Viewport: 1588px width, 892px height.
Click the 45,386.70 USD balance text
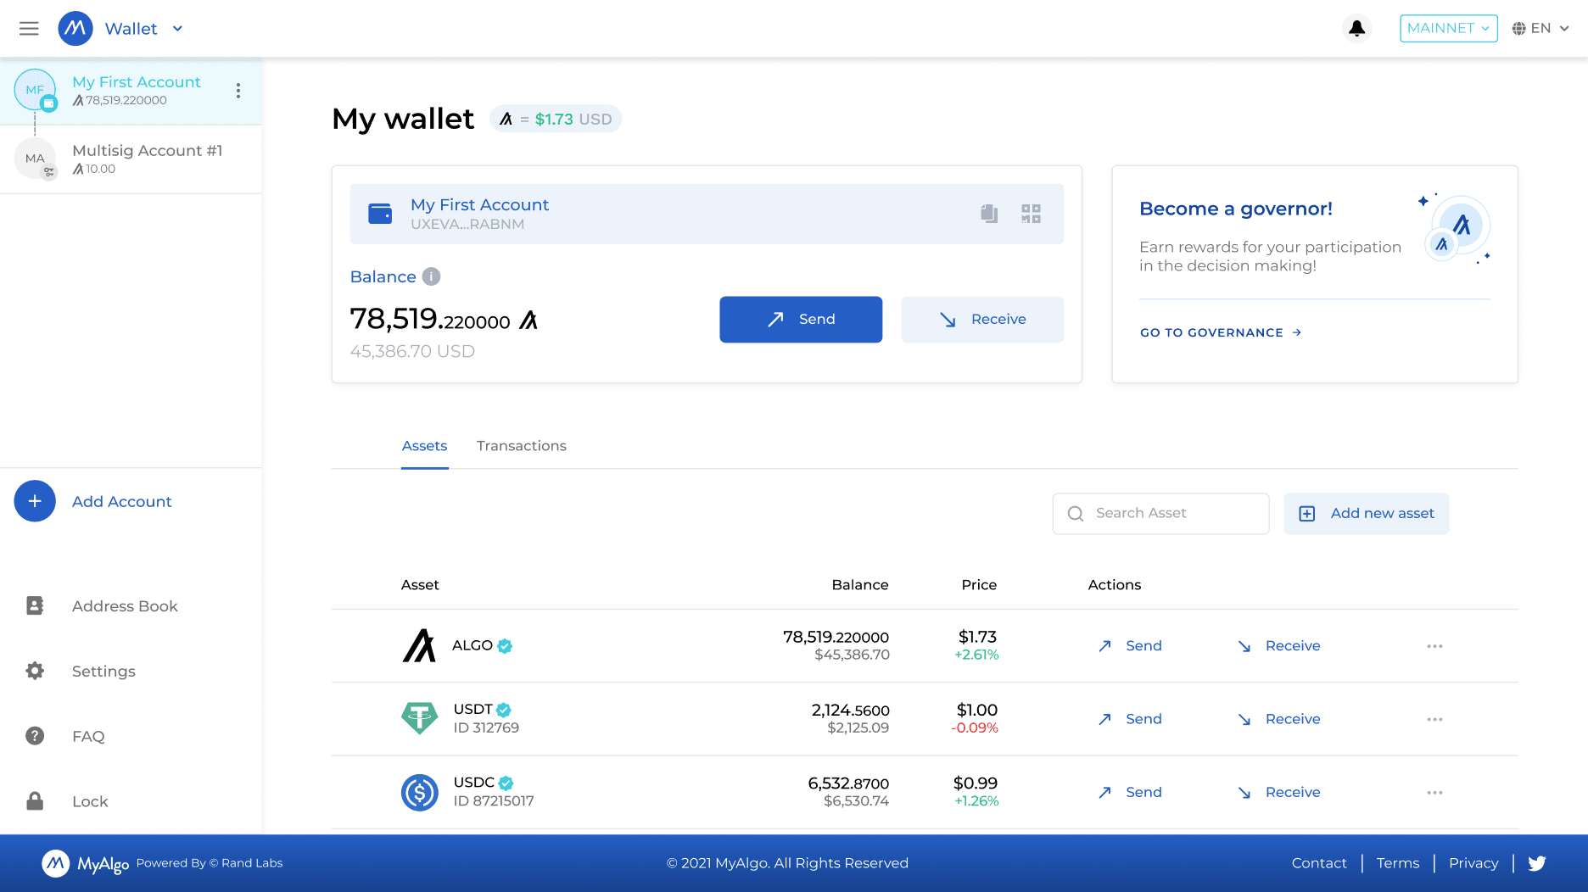[412, 351]
